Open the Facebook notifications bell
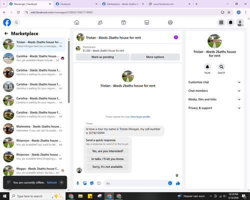Screen dimensions: 250x200 click(x=230, y=22)
